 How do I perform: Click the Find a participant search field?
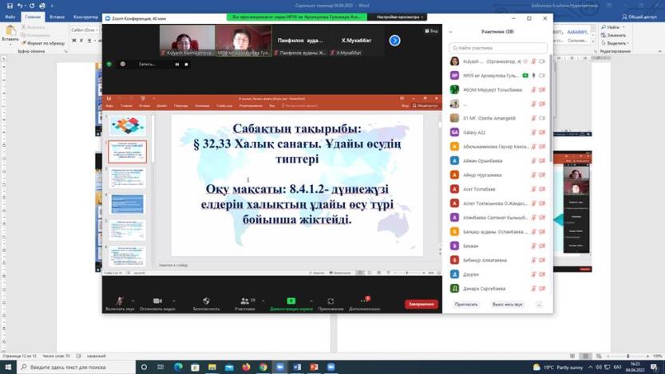click(x=498, y=48)
